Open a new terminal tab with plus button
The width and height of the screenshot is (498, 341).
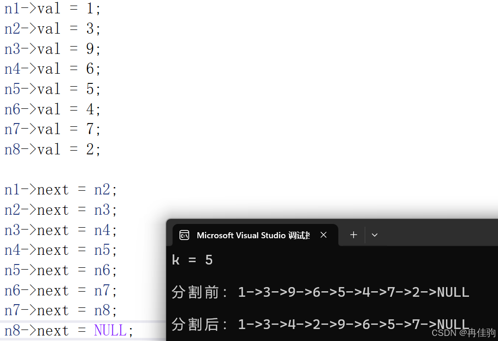tap(353, 235)
